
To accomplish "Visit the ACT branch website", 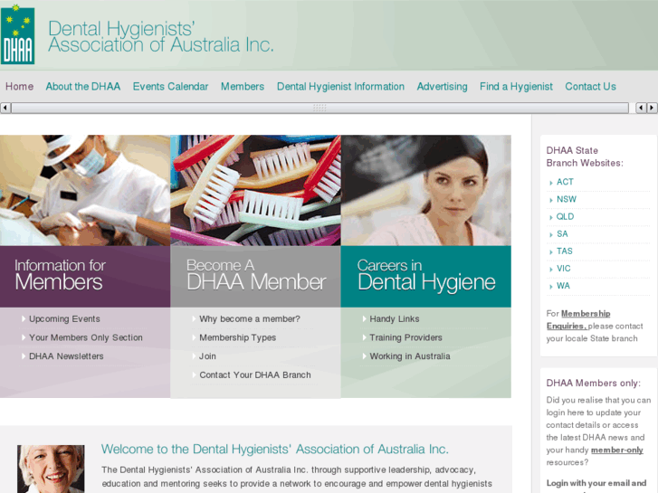I will click(x=565, y=182).
